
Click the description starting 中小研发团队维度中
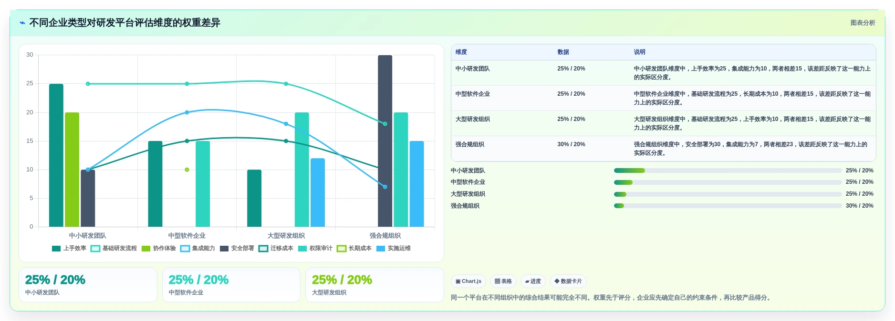(752, 73)
